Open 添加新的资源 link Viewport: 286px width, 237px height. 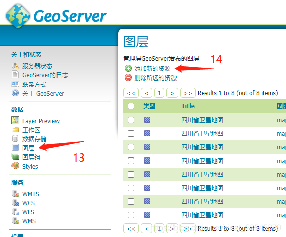pyautogui.click(x=152, y=68)
